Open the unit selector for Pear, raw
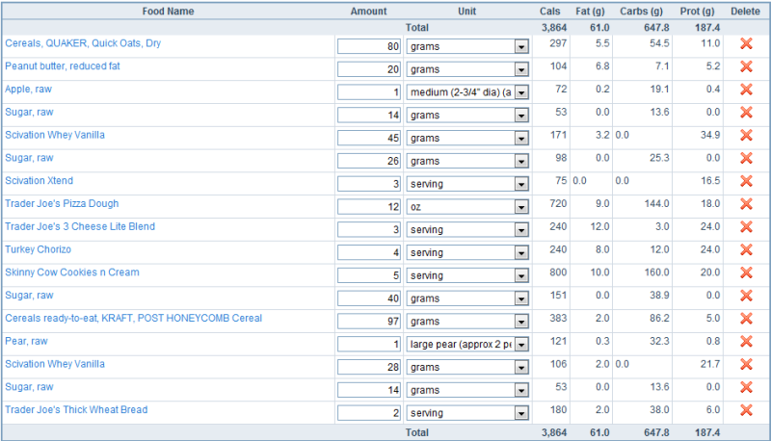This screenshot has height=441, width=771. (521, 345)
